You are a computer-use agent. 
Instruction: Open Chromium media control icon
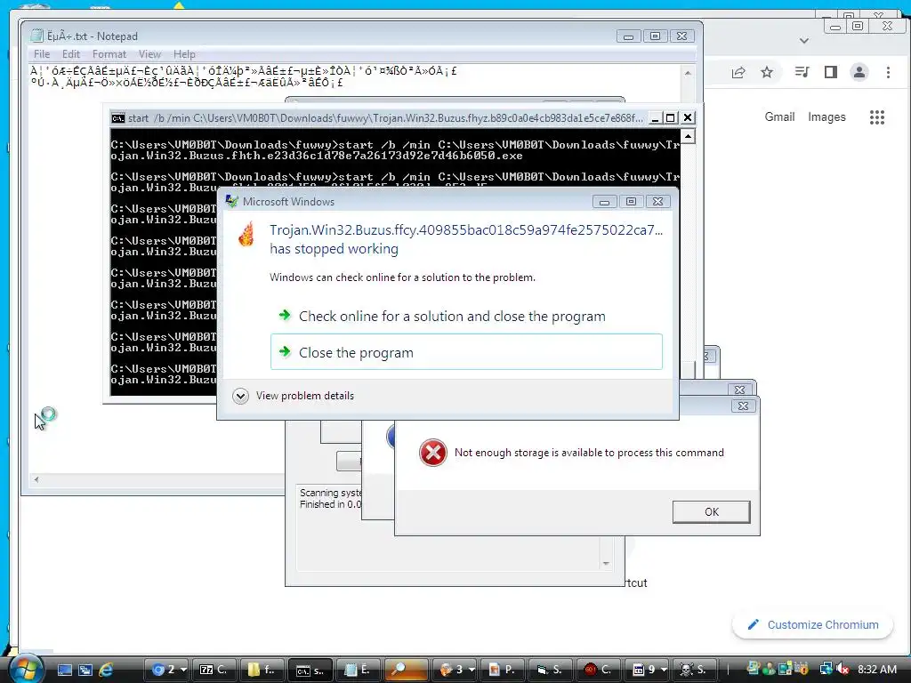tap(802, 73)
